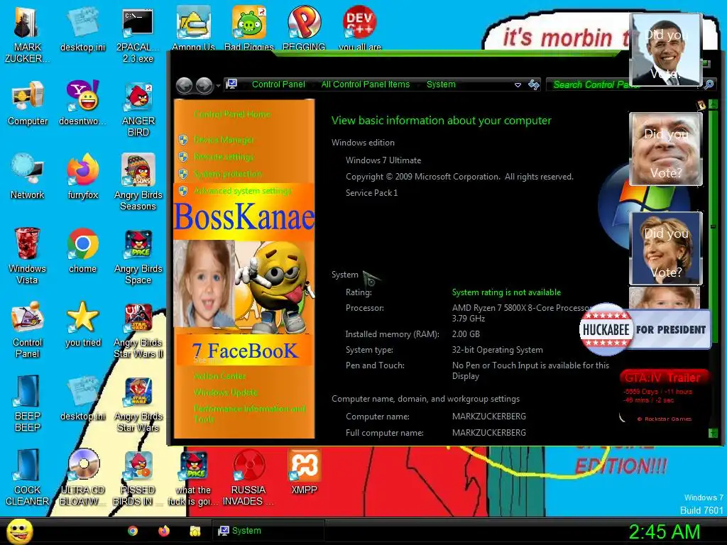Screen dimensions: 727x545
Task: Click the GTA:IV Trailer countdown gadget
Action: (665, 397)
